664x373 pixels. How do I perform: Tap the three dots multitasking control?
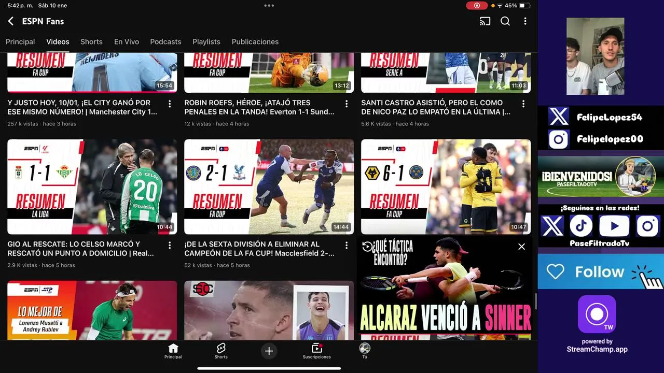coord(269,6)
